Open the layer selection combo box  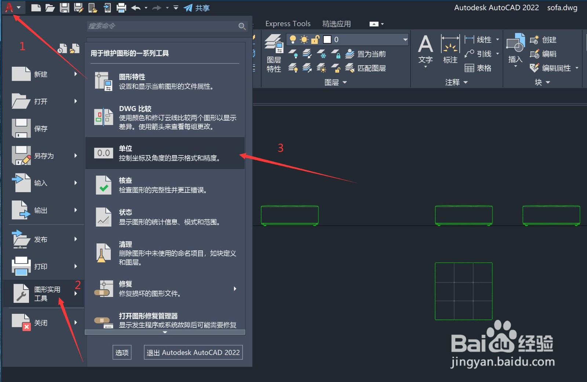pos(347,39)
